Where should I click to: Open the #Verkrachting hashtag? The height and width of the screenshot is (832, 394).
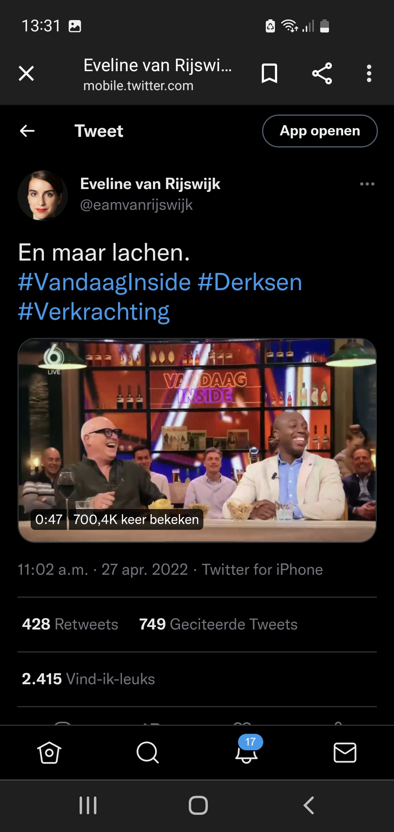tap(94, 312)
